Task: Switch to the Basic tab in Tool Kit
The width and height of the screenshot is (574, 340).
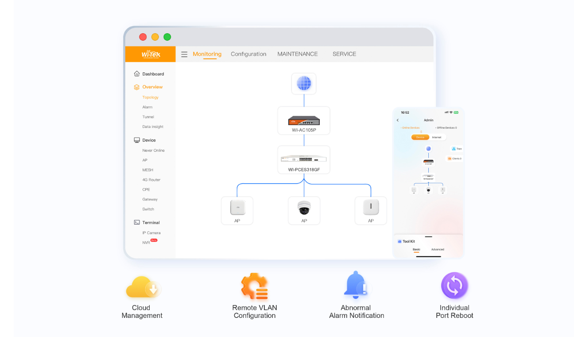Action: pyautogui.click(x=416, y=249)
